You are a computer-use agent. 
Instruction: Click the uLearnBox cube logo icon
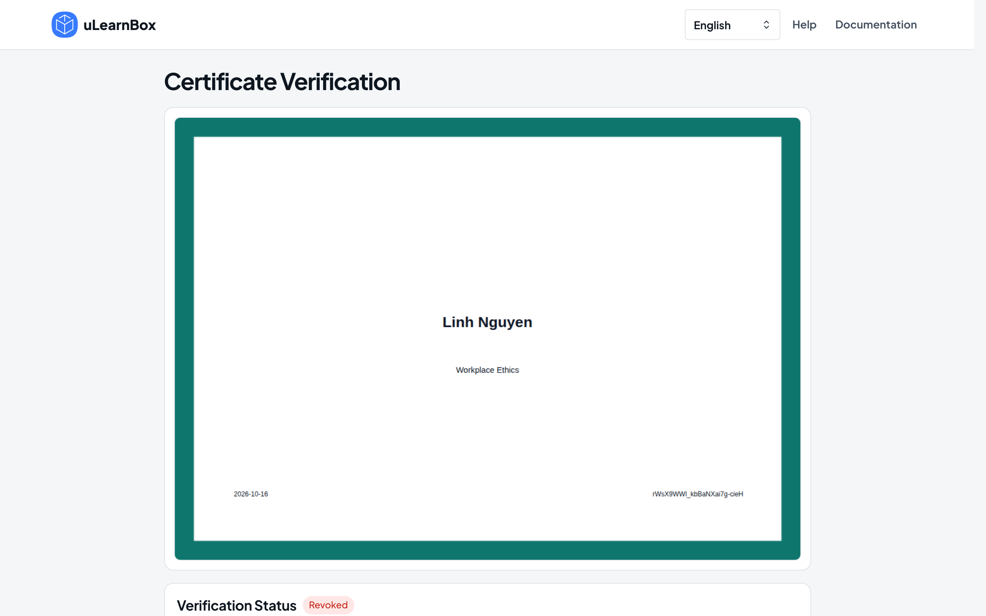click(x=64, y=25)
